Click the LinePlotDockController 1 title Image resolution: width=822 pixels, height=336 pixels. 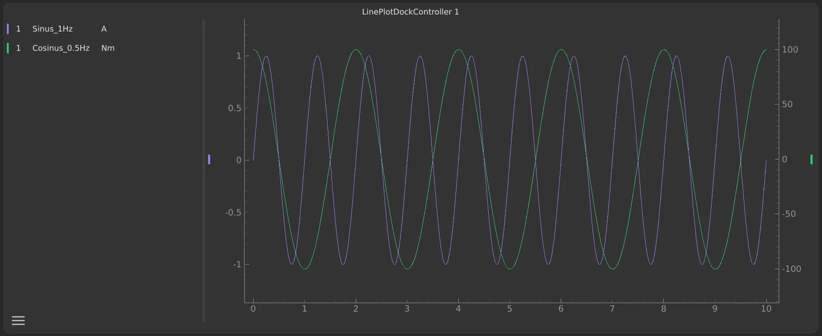410,12
